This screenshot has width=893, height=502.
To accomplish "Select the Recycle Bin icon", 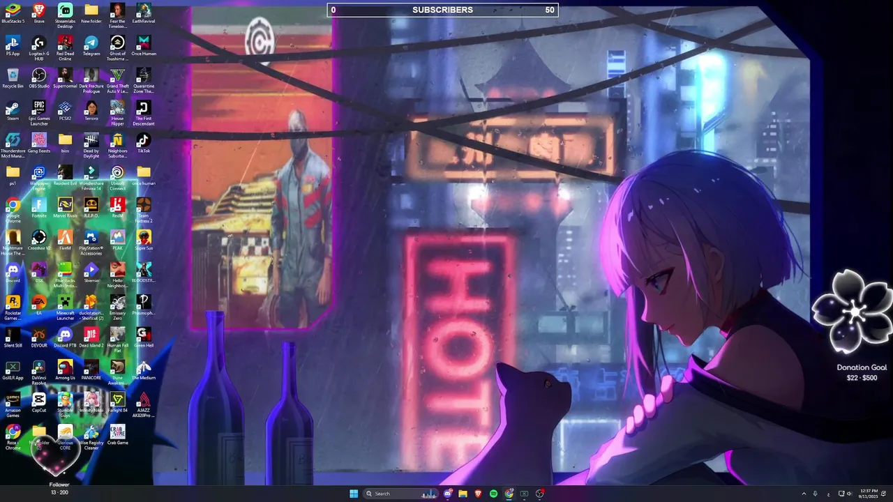I will (x=13, y=75).
